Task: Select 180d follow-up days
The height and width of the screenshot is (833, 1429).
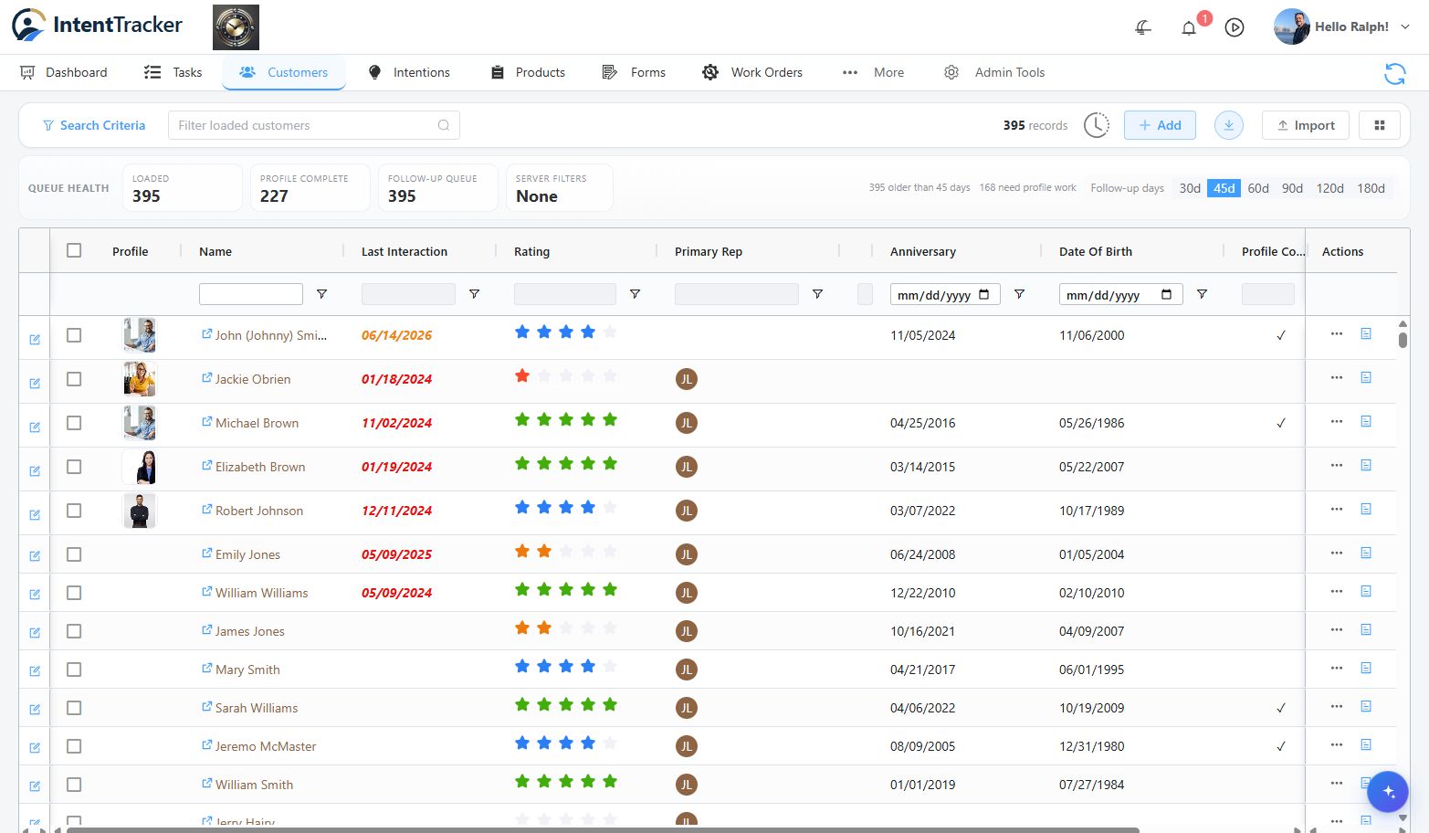Action: (1371, 188)
